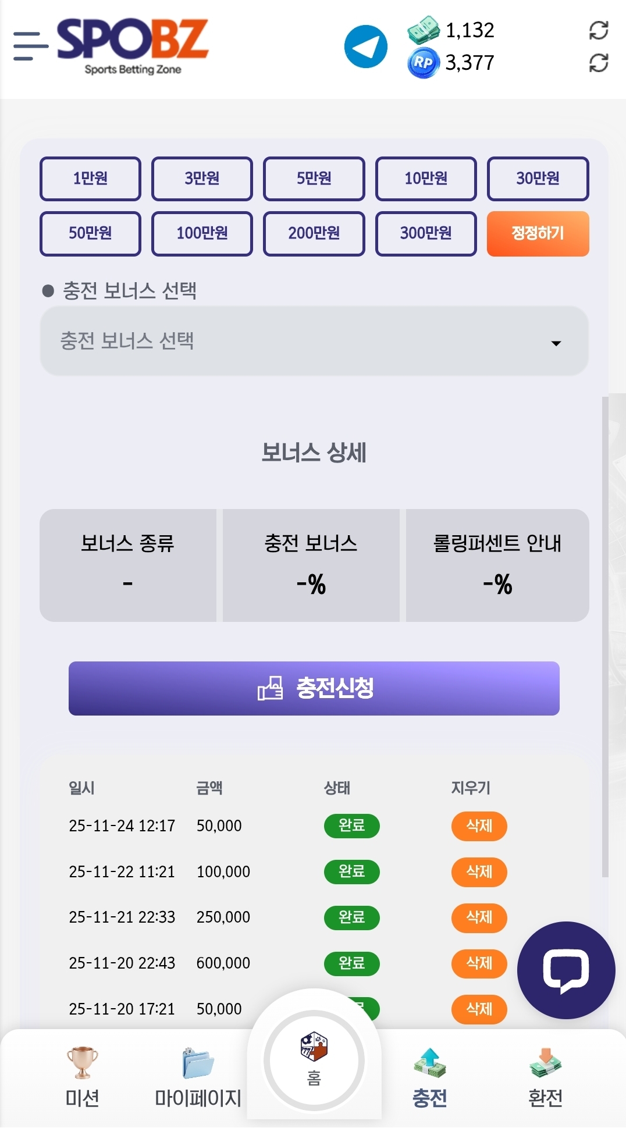
Task: Select the 100만원 amount button
Action: point(202,233)
